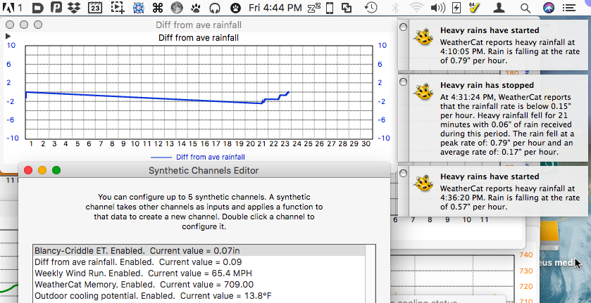Expand the disclosure triangle in graph window
This screenshot has height=303, width=591.
[8, 37]
